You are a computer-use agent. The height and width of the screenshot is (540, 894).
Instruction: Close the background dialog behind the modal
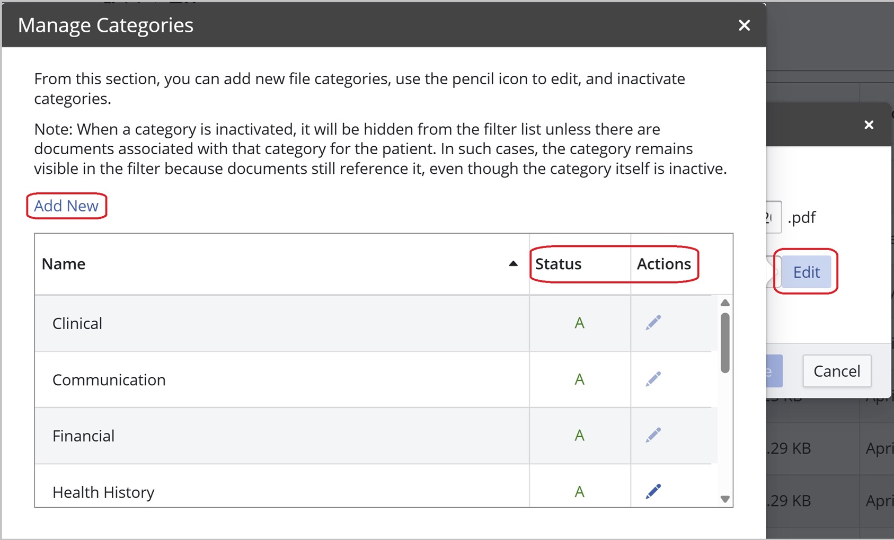[869, 125]
